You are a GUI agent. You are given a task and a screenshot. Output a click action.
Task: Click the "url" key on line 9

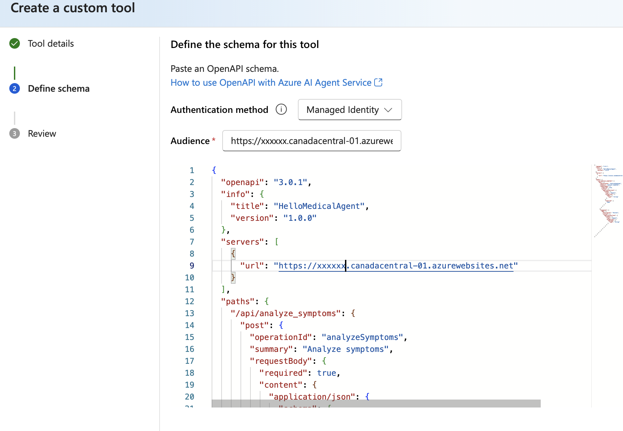pos(252,265)
